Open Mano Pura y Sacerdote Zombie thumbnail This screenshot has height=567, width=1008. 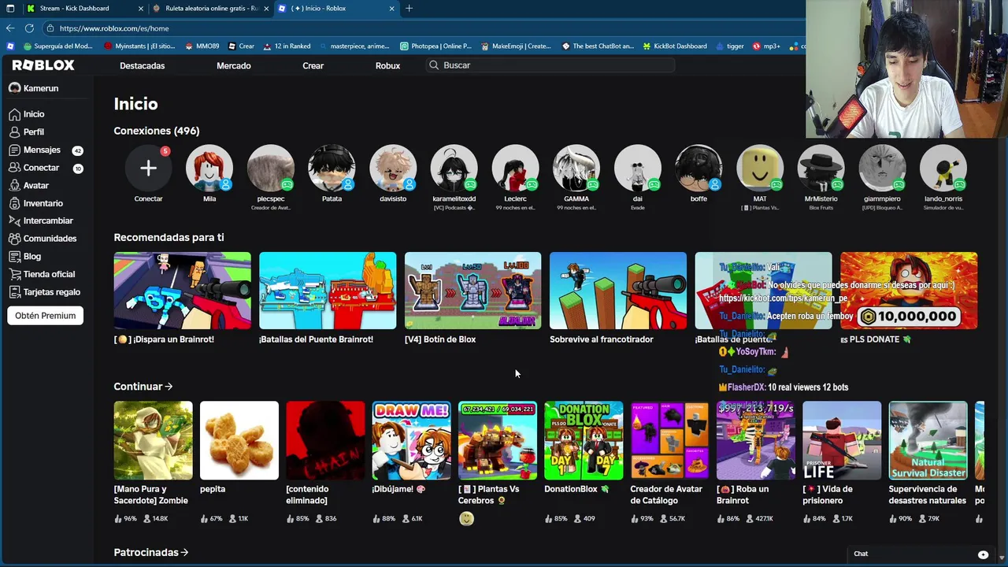pyautogui.click(x=153, y=440)
